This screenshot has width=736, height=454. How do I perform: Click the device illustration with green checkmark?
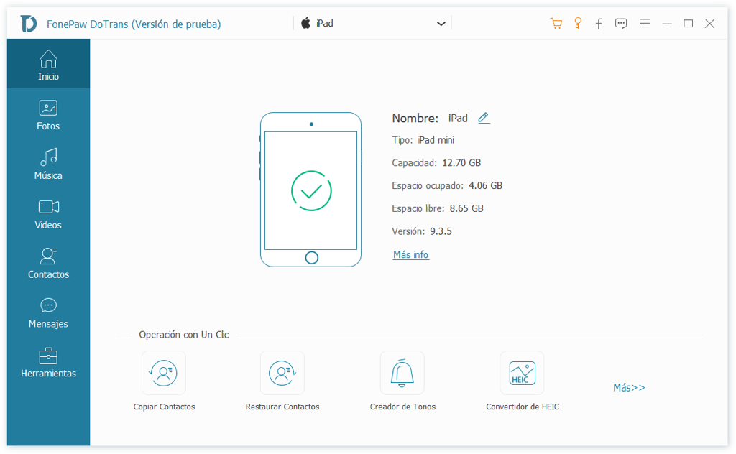coord(310,190)
